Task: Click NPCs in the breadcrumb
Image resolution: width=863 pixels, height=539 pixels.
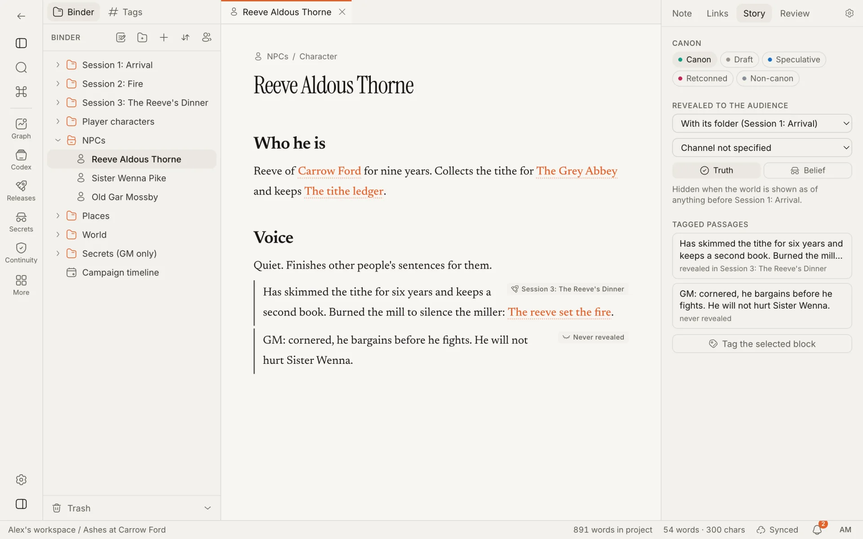Action: pyautogui.click(x=277, y=57)
